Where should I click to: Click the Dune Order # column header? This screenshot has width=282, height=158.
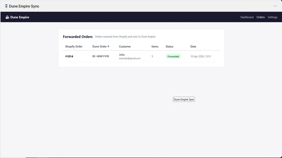pyautogui.click(x=101, y=46)
